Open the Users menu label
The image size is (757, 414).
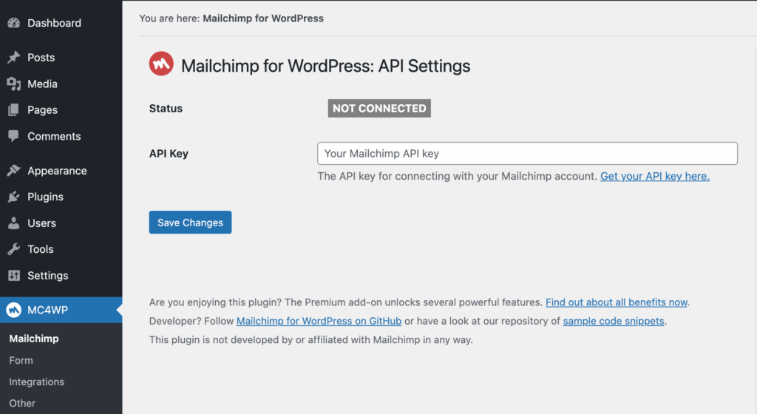pyautogui.click(x=41, y=223)
